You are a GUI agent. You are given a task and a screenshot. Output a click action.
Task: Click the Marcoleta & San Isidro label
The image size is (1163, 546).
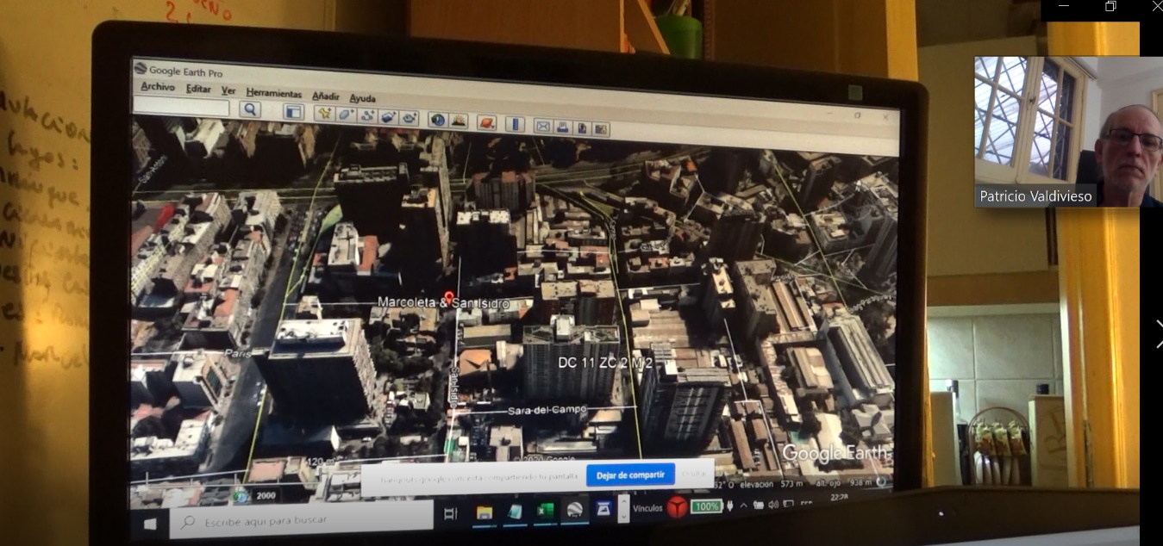click(443, 303)
